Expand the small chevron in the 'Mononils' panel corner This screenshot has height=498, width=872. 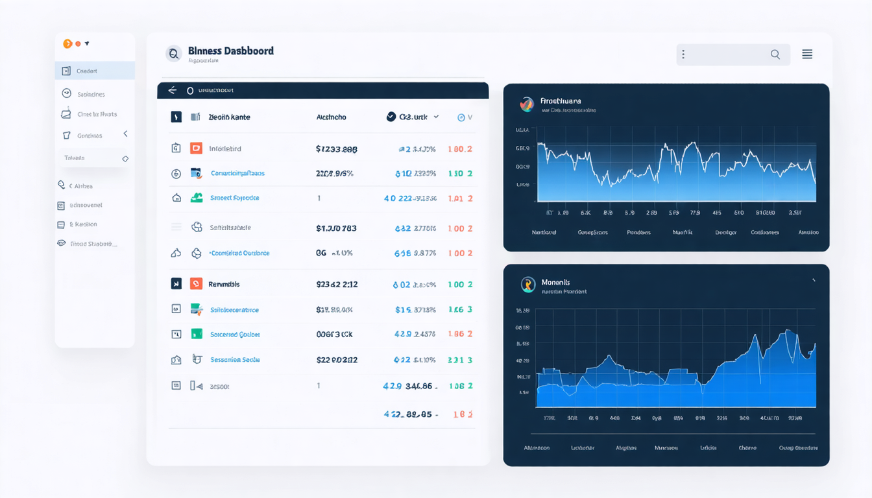(x=814, y=281)
